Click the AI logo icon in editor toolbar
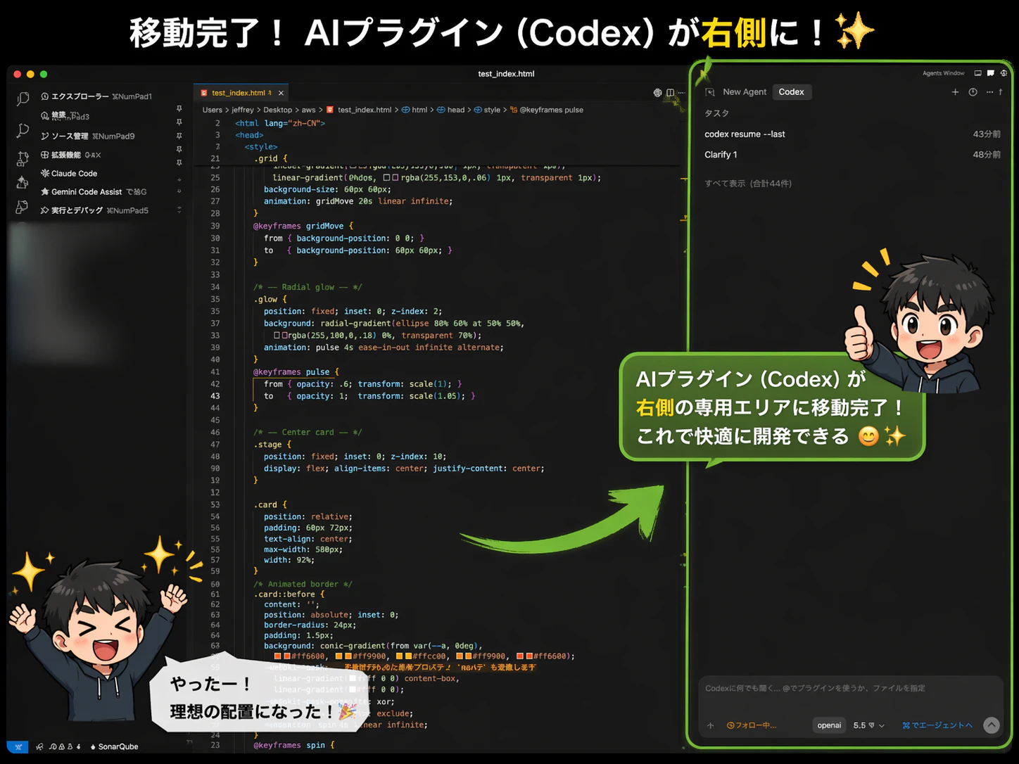1019x764 pixels. click(657, 93)
